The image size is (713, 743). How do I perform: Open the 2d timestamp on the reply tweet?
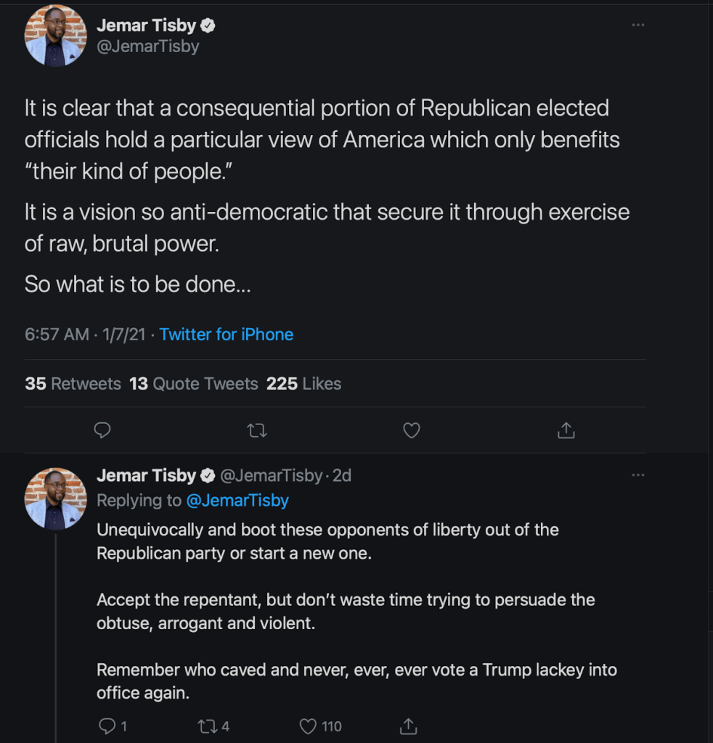(x=342, y=475)
